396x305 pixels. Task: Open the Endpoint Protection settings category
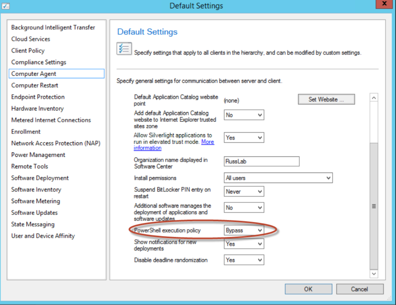[x=38, y=97]
